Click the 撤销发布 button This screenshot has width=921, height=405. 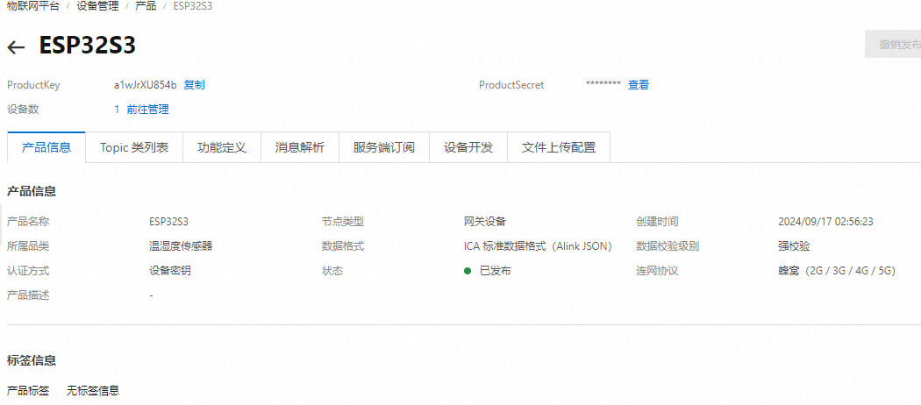click(893, 44)
